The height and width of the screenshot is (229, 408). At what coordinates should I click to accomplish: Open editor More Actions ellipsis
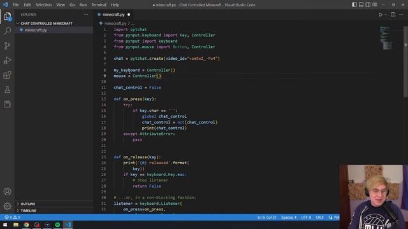(x=401, y=15)
